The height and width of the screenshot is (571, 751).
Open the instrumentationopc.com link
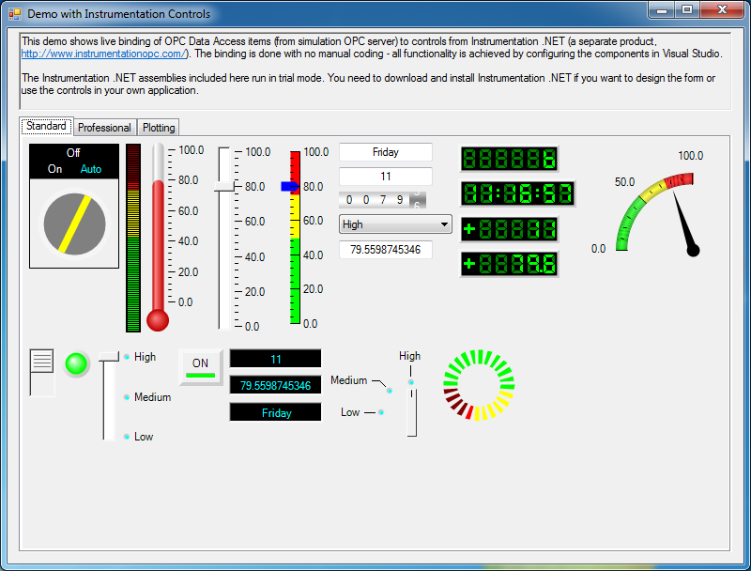103,54
